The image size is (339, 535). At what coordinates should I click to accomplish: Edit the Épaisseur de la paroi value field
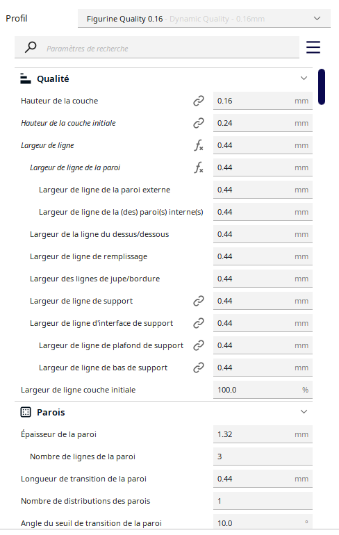click(x=263, y=434)
